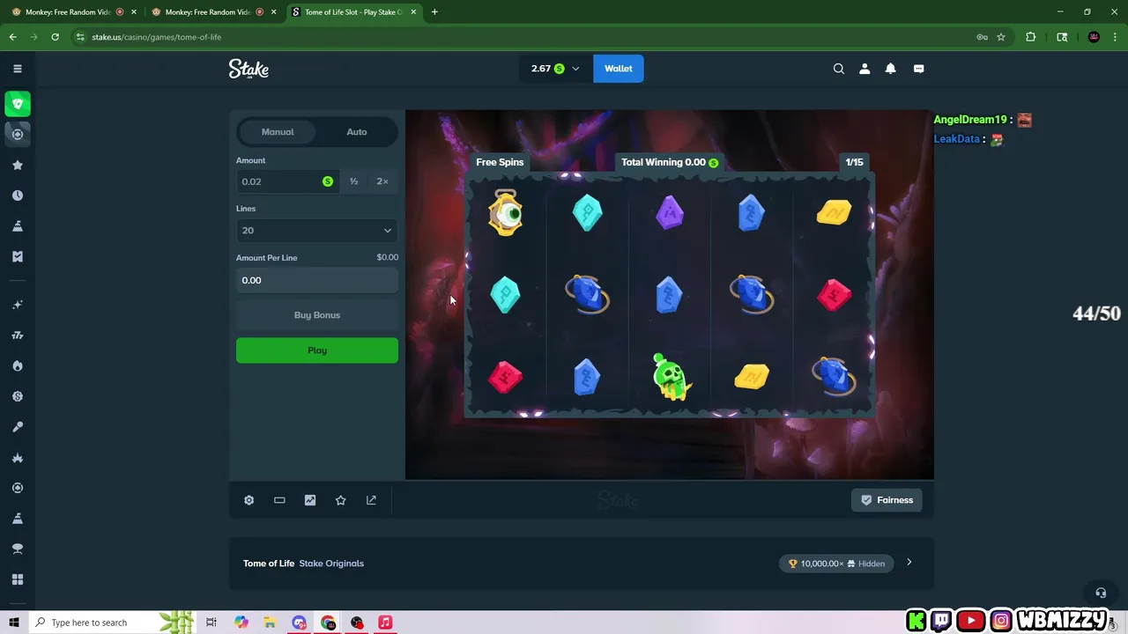Switch game to theatre mode icon
This screenshot has height=634, width=1128.
pos(279,500)
